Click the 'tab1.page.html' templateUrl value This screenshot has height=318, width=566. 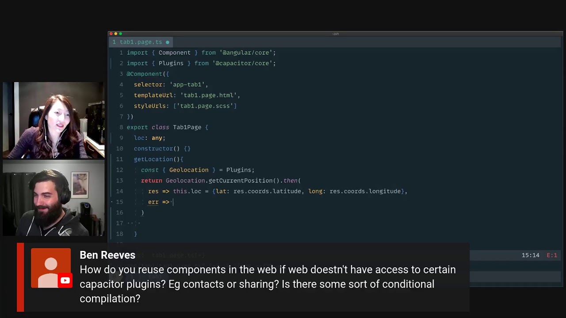pos(208,95)
